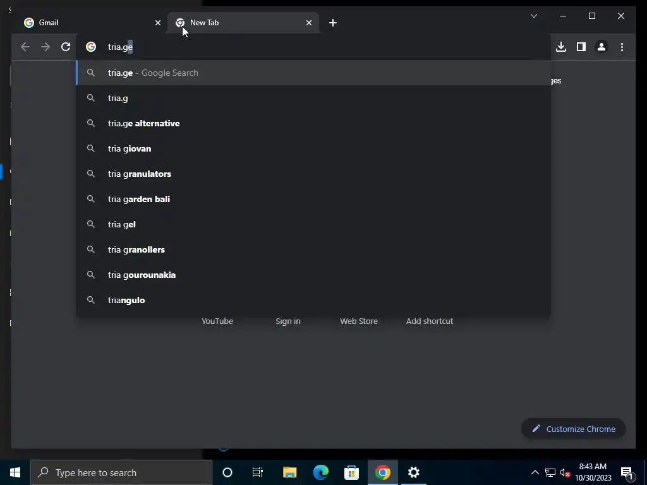Select 'tria giovan' suggestion
Image resolution: width=647 pixels, height=485 pixels.
tap(313, 148)
